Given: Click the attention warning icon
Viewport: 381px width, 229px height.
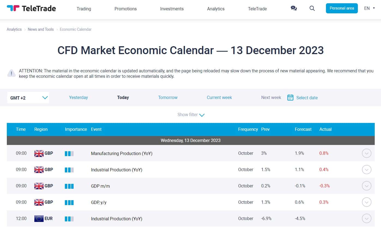Looking at the screenshot, I should click(11, 73).
